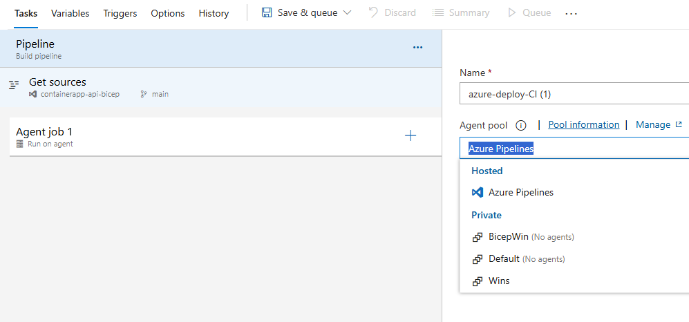Open the Manage agent pools link

pos(653,125)
